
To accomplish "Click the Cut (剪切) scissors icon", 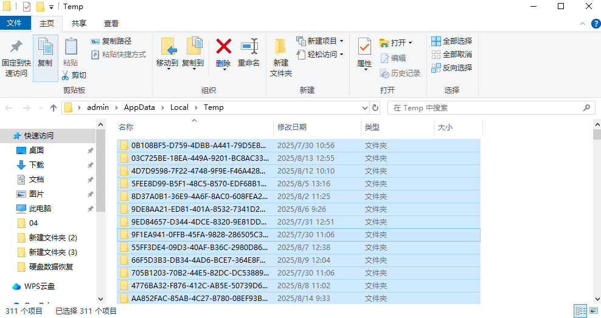I will 66,75.
